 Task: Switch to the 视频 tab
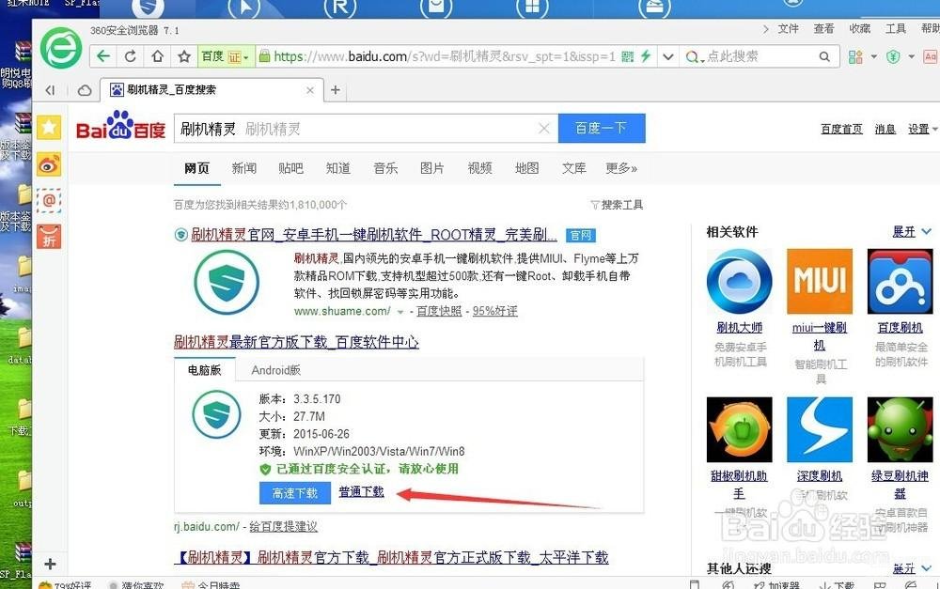coord(479,168)
